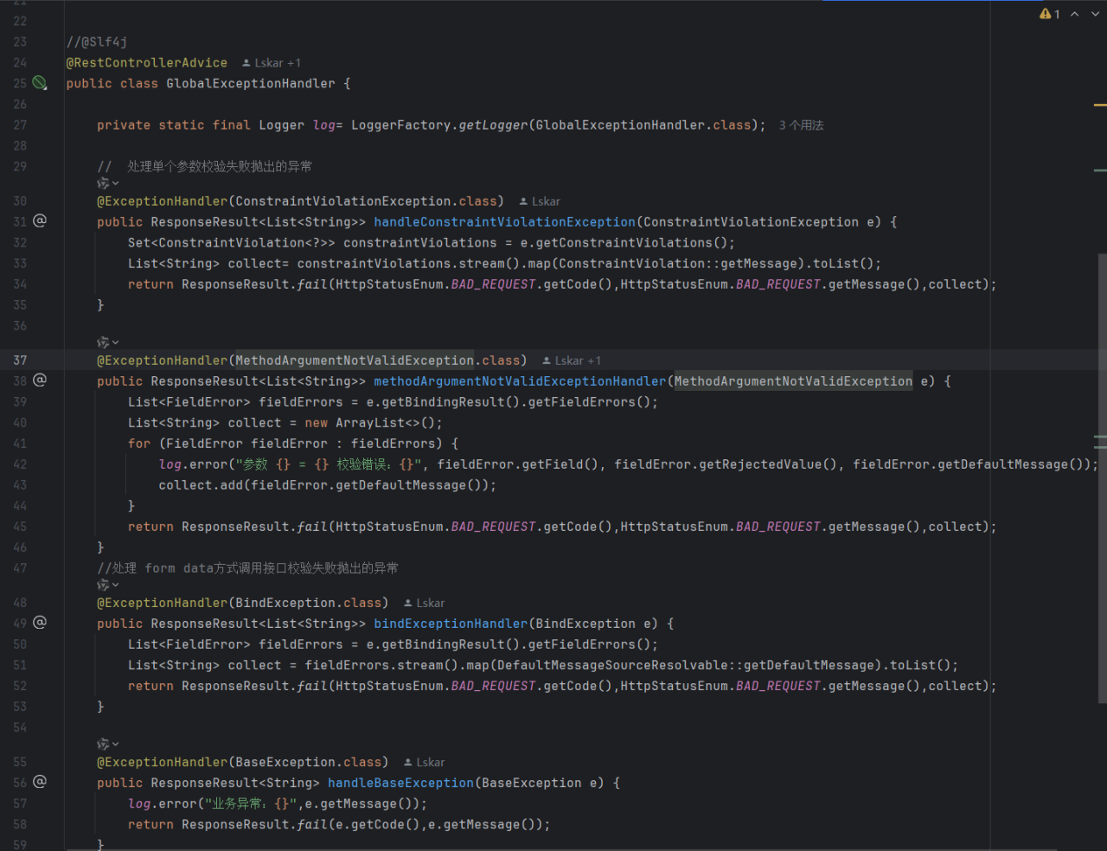1107x851 pixels.
Task: Click 'Set<ConstraintViolation<?>>' type on line 32
Action: [232, 243]
